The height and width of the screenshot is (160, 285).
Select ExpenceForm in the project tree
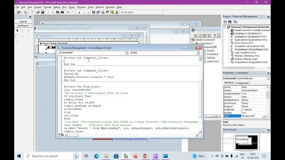(x=249, y=40)
